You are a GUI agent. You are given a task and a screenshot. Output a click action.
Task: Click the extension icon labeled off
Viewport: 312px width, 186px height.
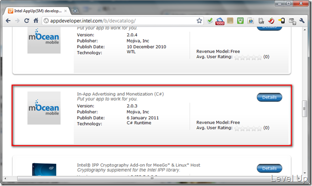click(x=261, y=21)
